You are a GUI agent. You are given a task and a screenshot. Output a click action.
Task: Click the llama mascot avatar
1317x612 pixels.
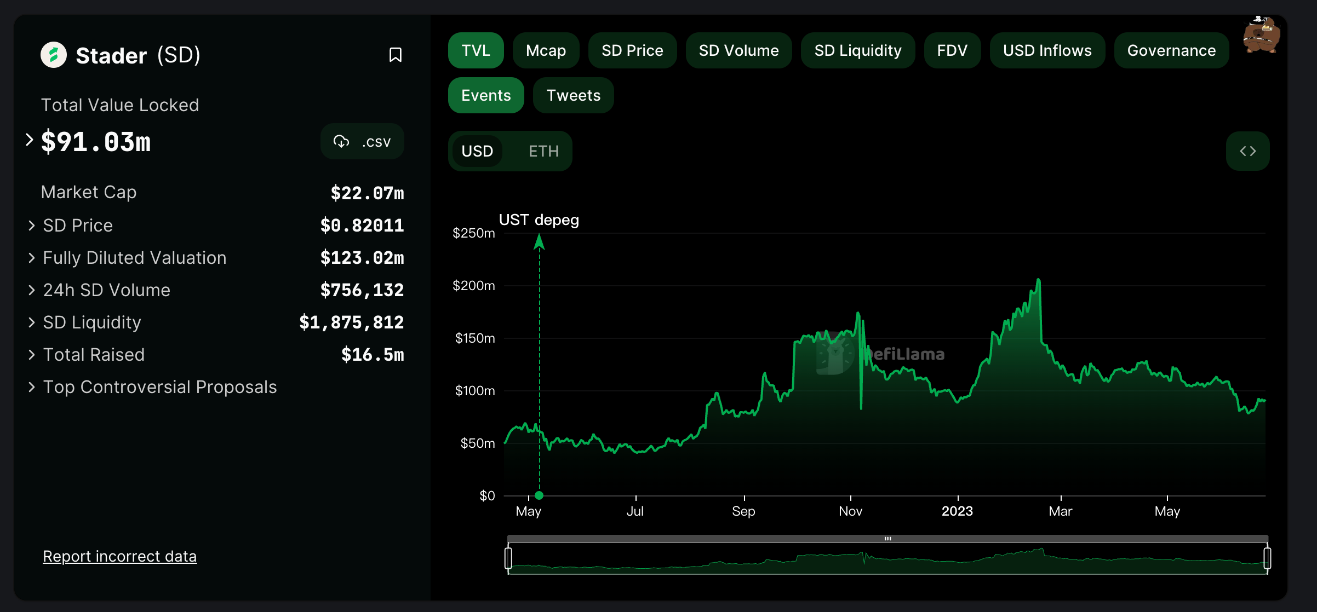[x=1261, y=34]
